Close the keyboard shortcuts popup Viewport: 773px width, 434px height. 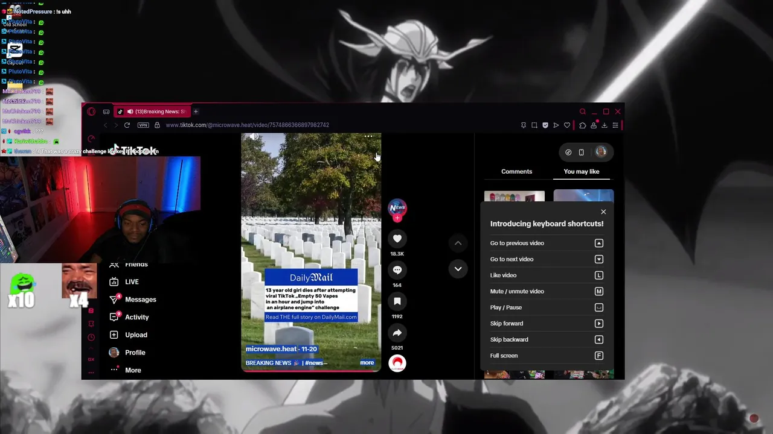[x=603, y=212]
